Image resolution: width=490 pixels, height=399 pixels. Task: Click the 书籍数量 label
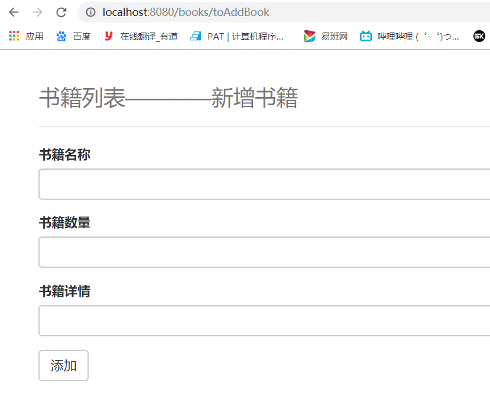coord(64,223)
